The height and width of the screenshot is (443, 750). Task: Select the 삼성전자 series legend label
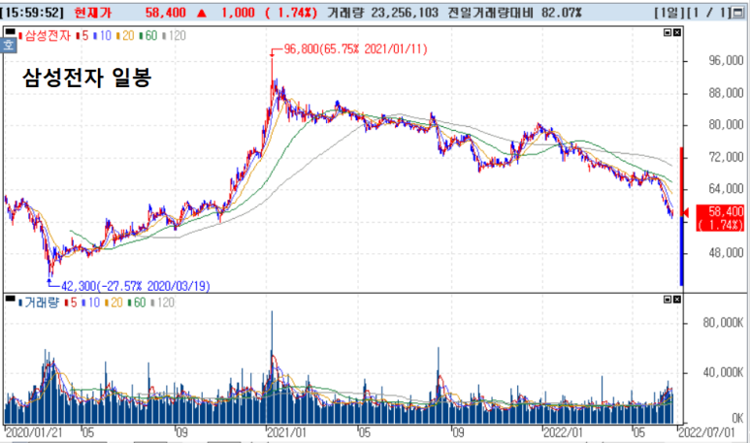[47, 34]
